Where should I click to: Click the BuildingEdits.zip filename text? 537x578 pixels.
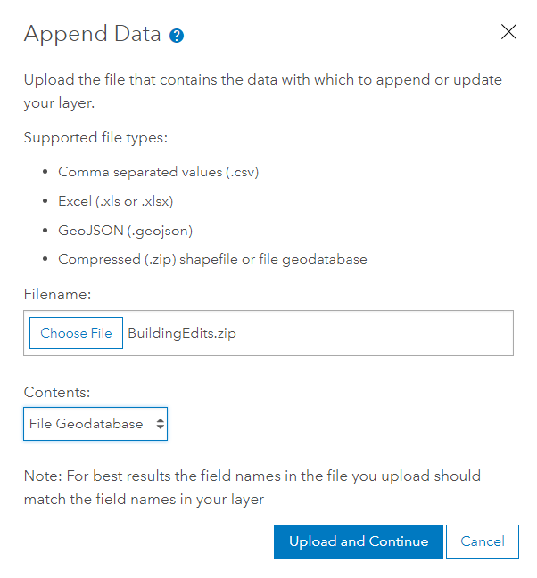(182, 333)
